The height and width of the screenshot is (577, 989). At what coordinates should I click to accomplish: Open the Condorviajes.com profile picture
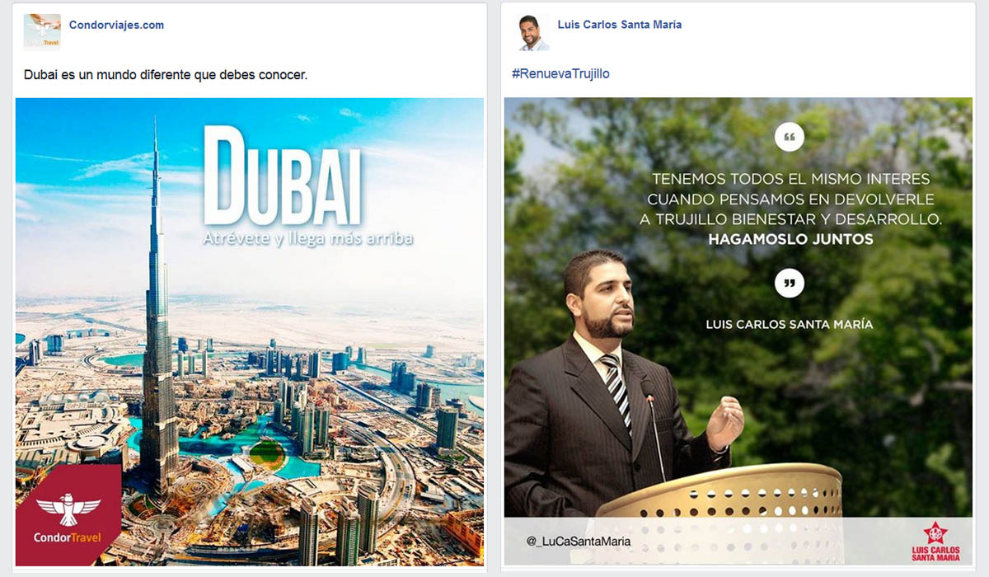point(42,32)
